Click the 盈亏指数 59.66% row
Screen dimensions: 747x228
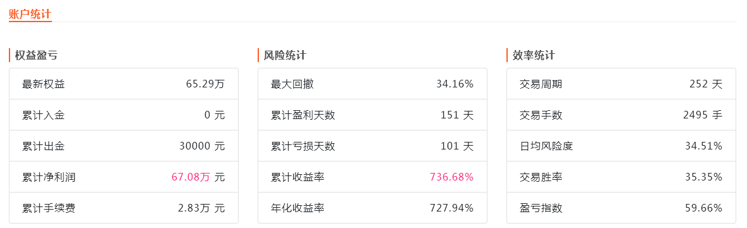621,208
